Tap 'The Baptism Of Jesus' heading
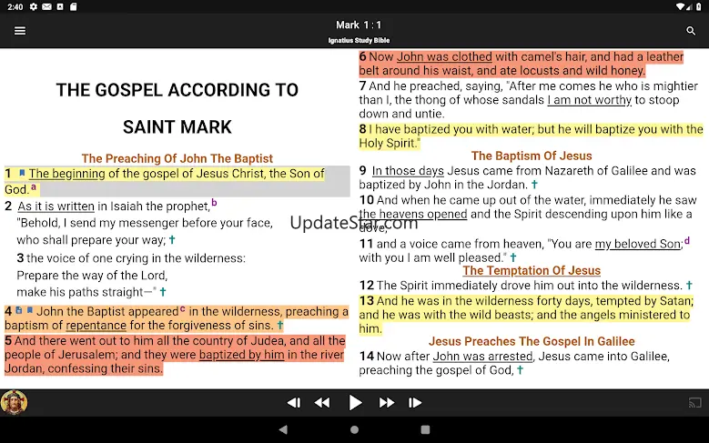The image size is (709, 443). 532,156
